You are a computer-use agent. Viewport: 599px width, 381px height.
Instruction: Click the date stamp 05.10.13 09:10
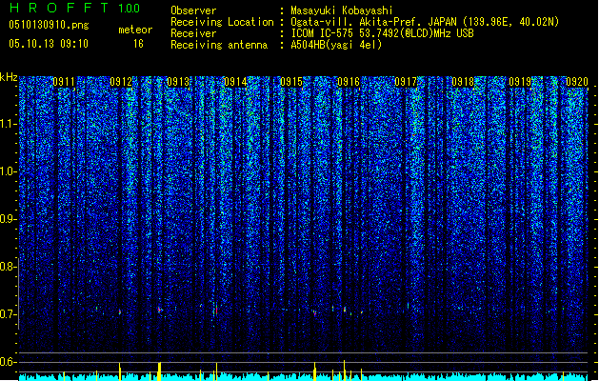tap(49, 44)
